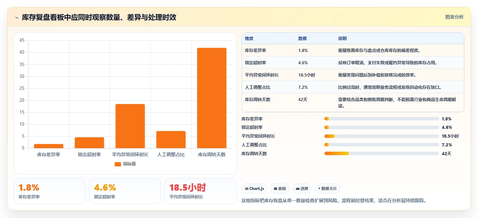The image size is (478, 218).
Task: Click the 库存周转天数 bar in the chart
Action: [212, 98]
